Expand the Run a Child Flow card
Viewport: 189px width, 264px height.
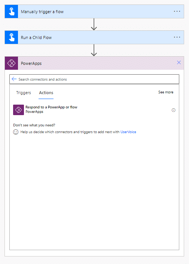94,37
